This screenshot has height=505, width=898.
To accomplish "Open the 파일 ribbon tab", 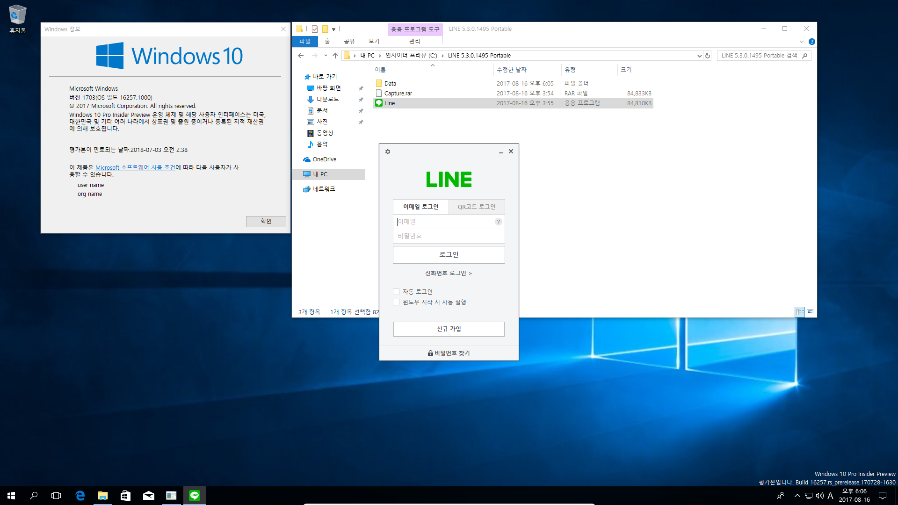I will (x=305, y=42).
